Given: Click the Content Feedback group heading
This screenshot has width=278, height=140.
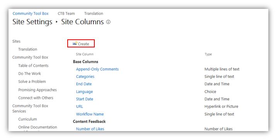Looking at the screenshot, I should click(89, 121).
